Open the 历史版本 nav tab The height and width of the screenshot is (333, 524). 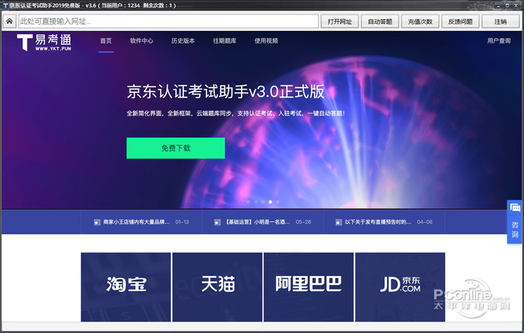click(x=183, y=40)
